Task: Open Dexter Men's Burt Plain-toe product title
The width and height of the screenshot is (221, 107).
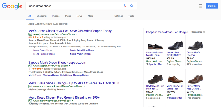Action: point(155,87)
